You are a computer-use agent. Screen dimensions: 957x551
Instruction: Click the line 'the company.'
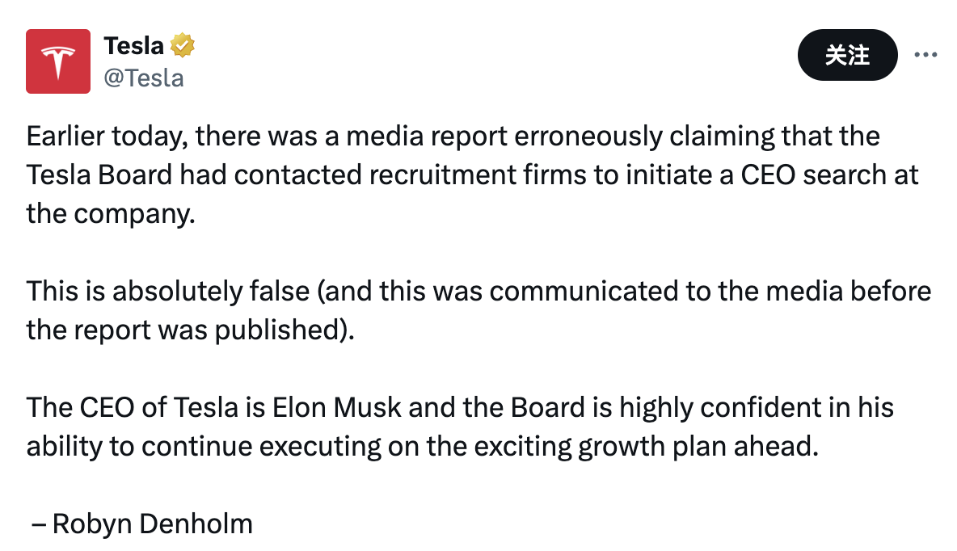coord(112,213)
